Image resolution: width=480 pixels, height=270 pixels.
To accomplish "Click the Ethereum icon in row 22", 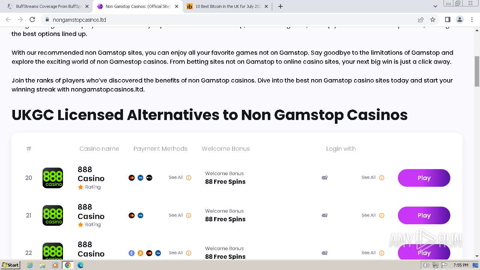I will click(132, 253).
